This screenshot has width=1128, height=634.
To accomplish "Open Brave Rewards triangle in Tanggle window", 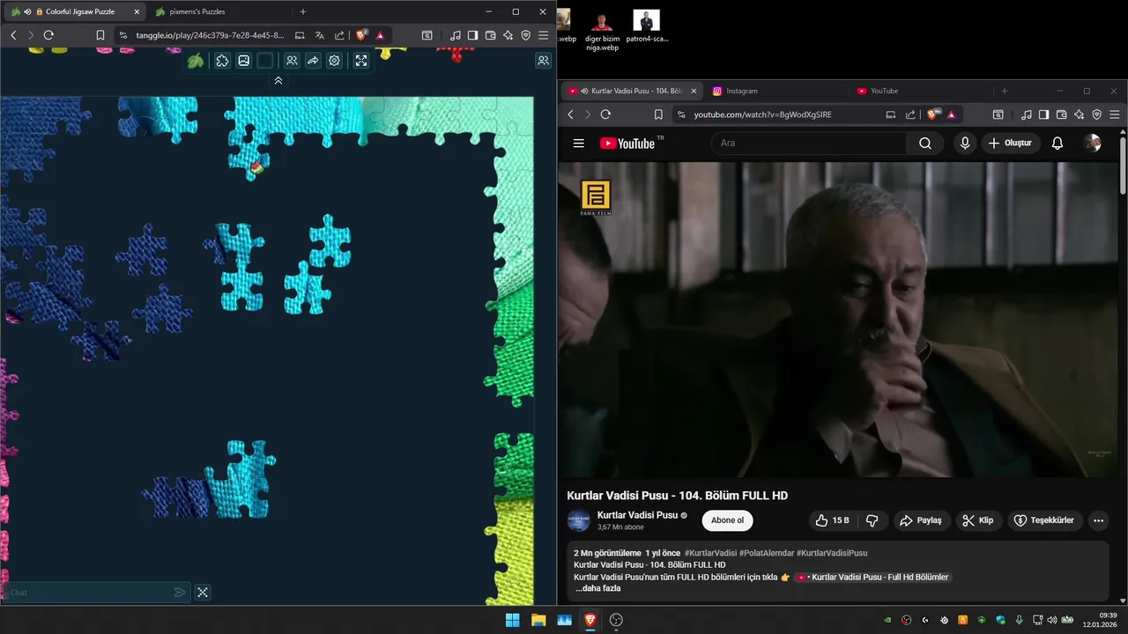I will pos(380,35).
